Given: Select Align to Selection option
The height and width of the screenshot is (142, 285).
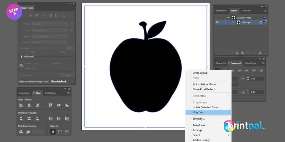Looking at the screenshot, I should [60, 132].
